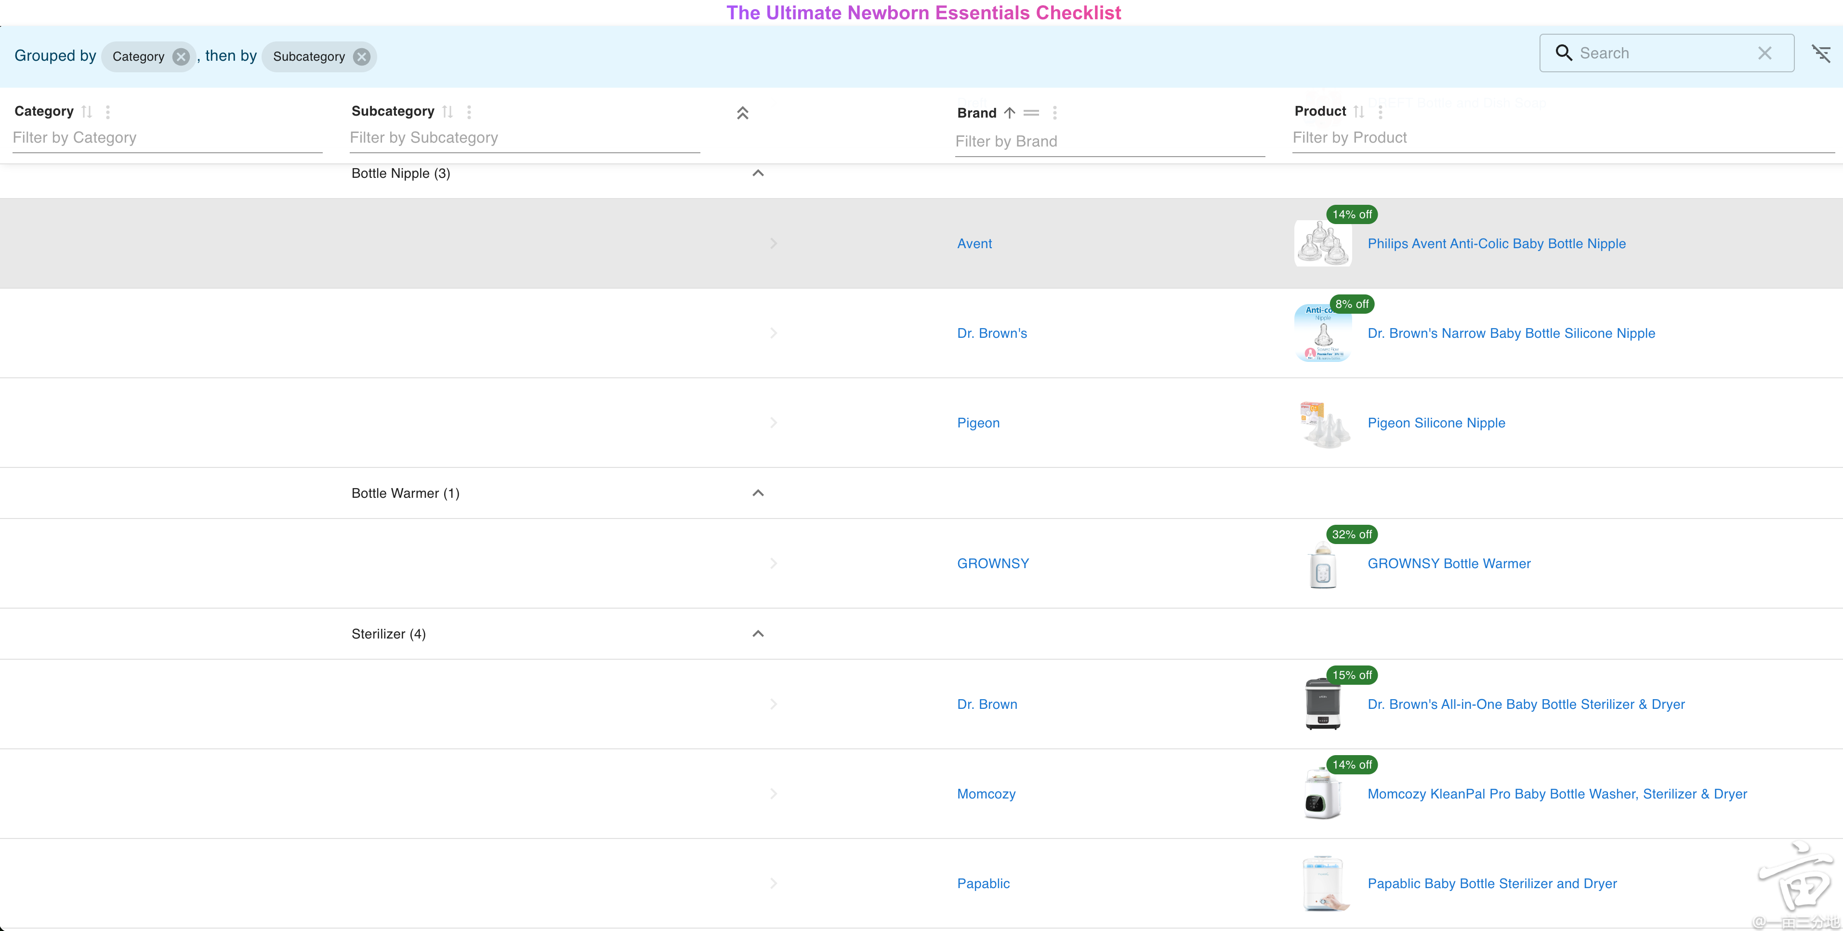Open the Avent brand link
Image resolution: width=1843 pixels, height=931 pixels.
(974, 243)
